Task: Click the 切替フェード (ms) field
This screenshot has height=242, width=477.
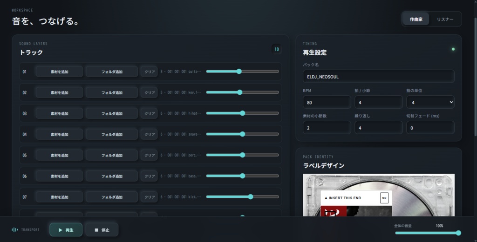Action: [x=430, y=128]
